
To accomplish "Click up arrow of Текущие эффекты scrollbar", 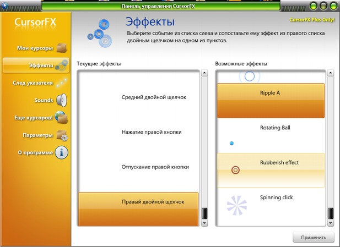I will 204,73.
